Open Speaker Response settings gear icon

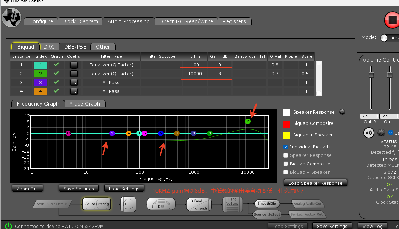click(x=342, y=112)
